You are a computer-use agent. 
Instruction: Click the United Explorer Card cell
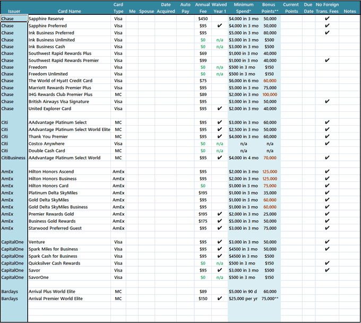point(69,109)
